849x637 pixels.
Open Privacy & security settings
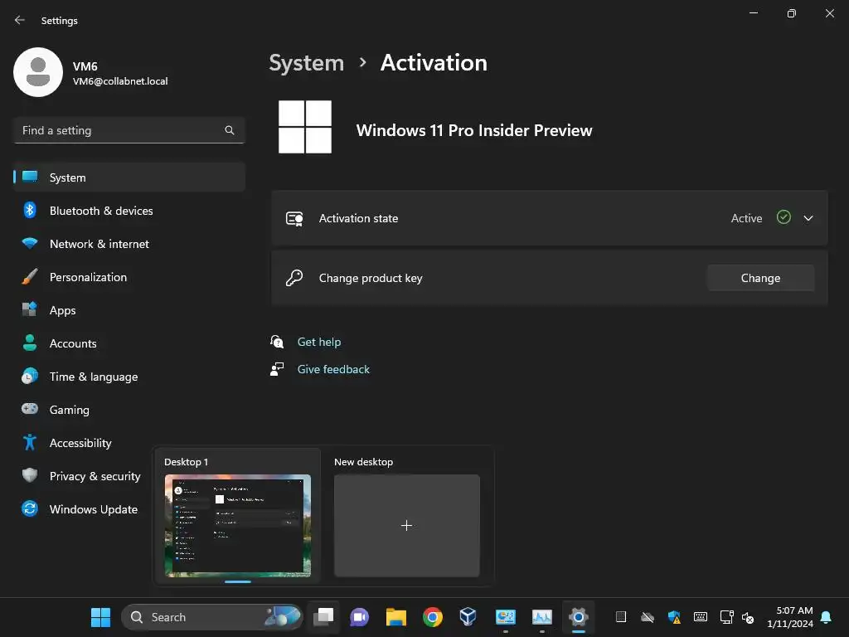[x=81, y=476]
